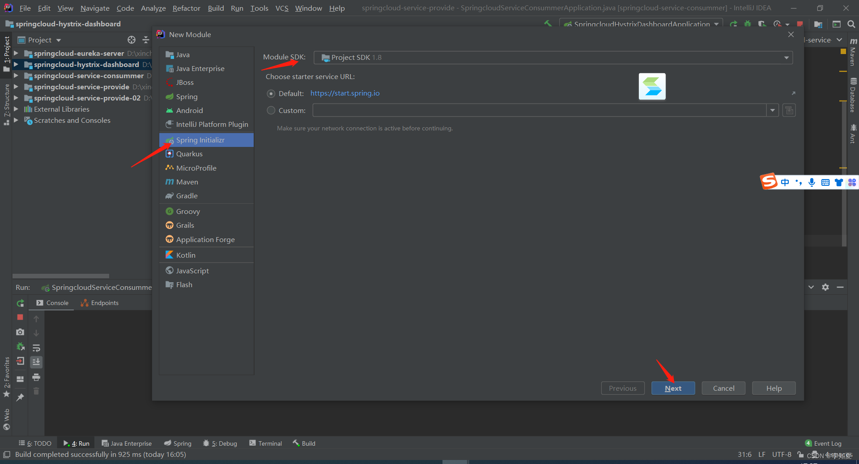The height and width of the screenshot is (464, 859).
Task: Toggle scroll to end icon in console
Action: pos(36,362)
